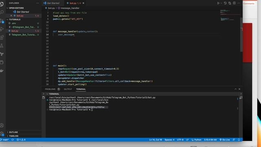Expand the collapsed chevron left of the TERMINAL header
This screenshot has height=147, width=261.
point(44,94)
